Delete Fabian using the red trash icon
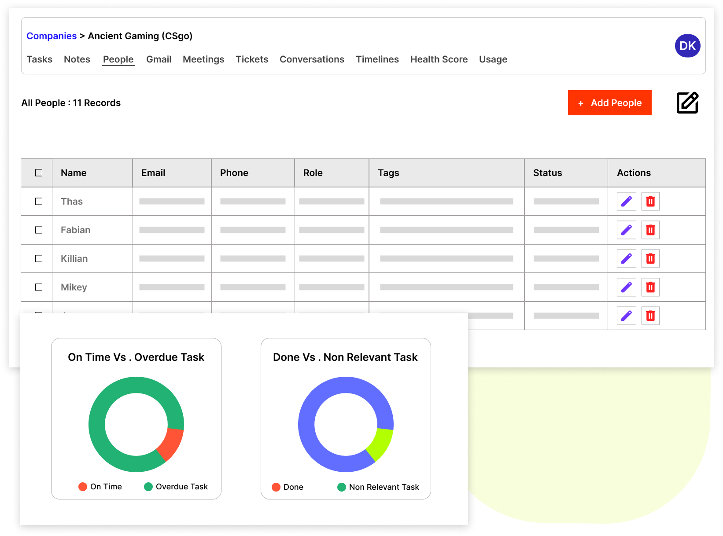The width and height of the screenshot is (723, 536). pos(650,230)
